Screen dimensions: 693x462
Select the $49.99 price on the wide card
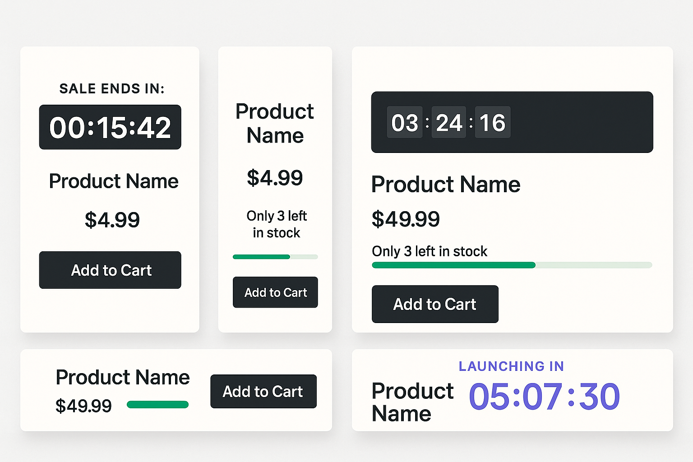(406, 219)
